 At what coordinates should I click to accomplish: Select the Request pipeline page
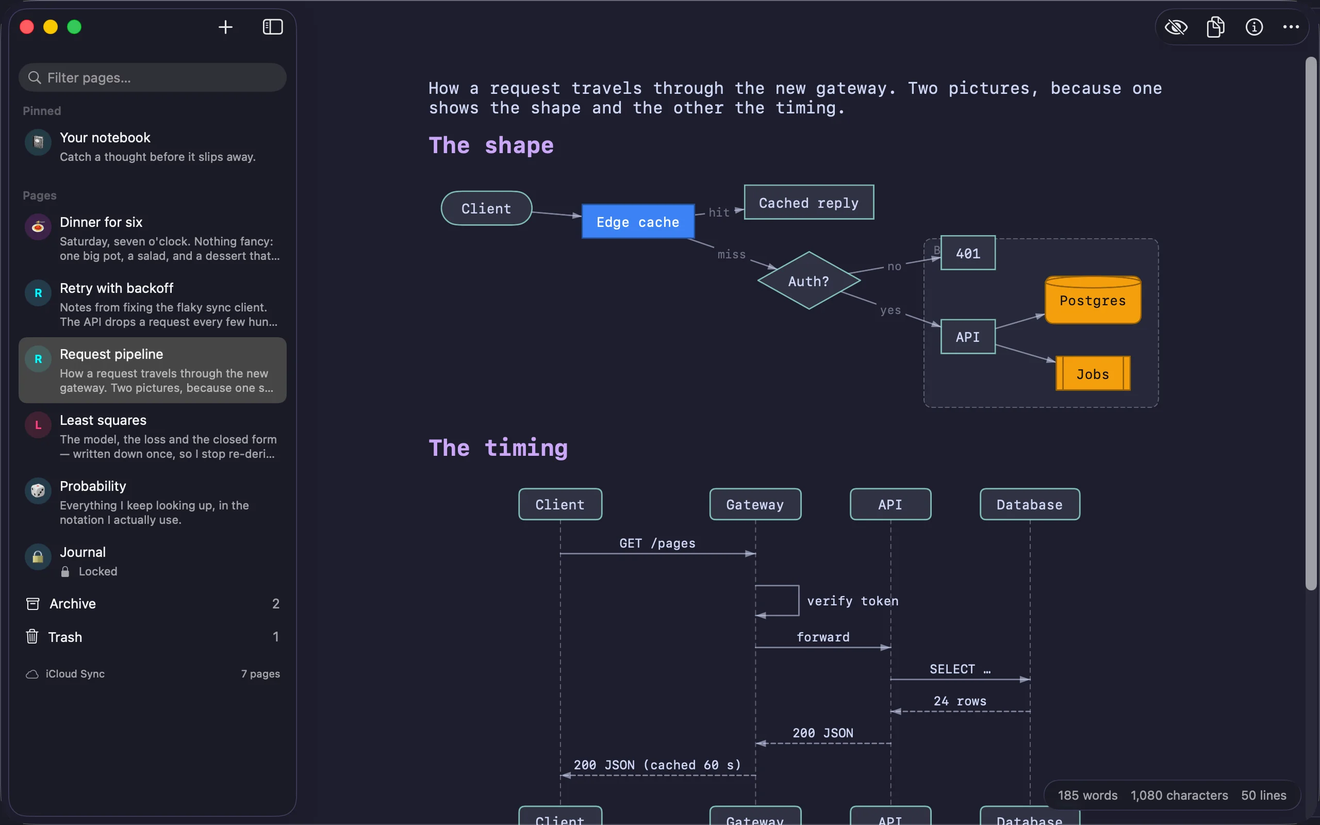coord(153,371)
